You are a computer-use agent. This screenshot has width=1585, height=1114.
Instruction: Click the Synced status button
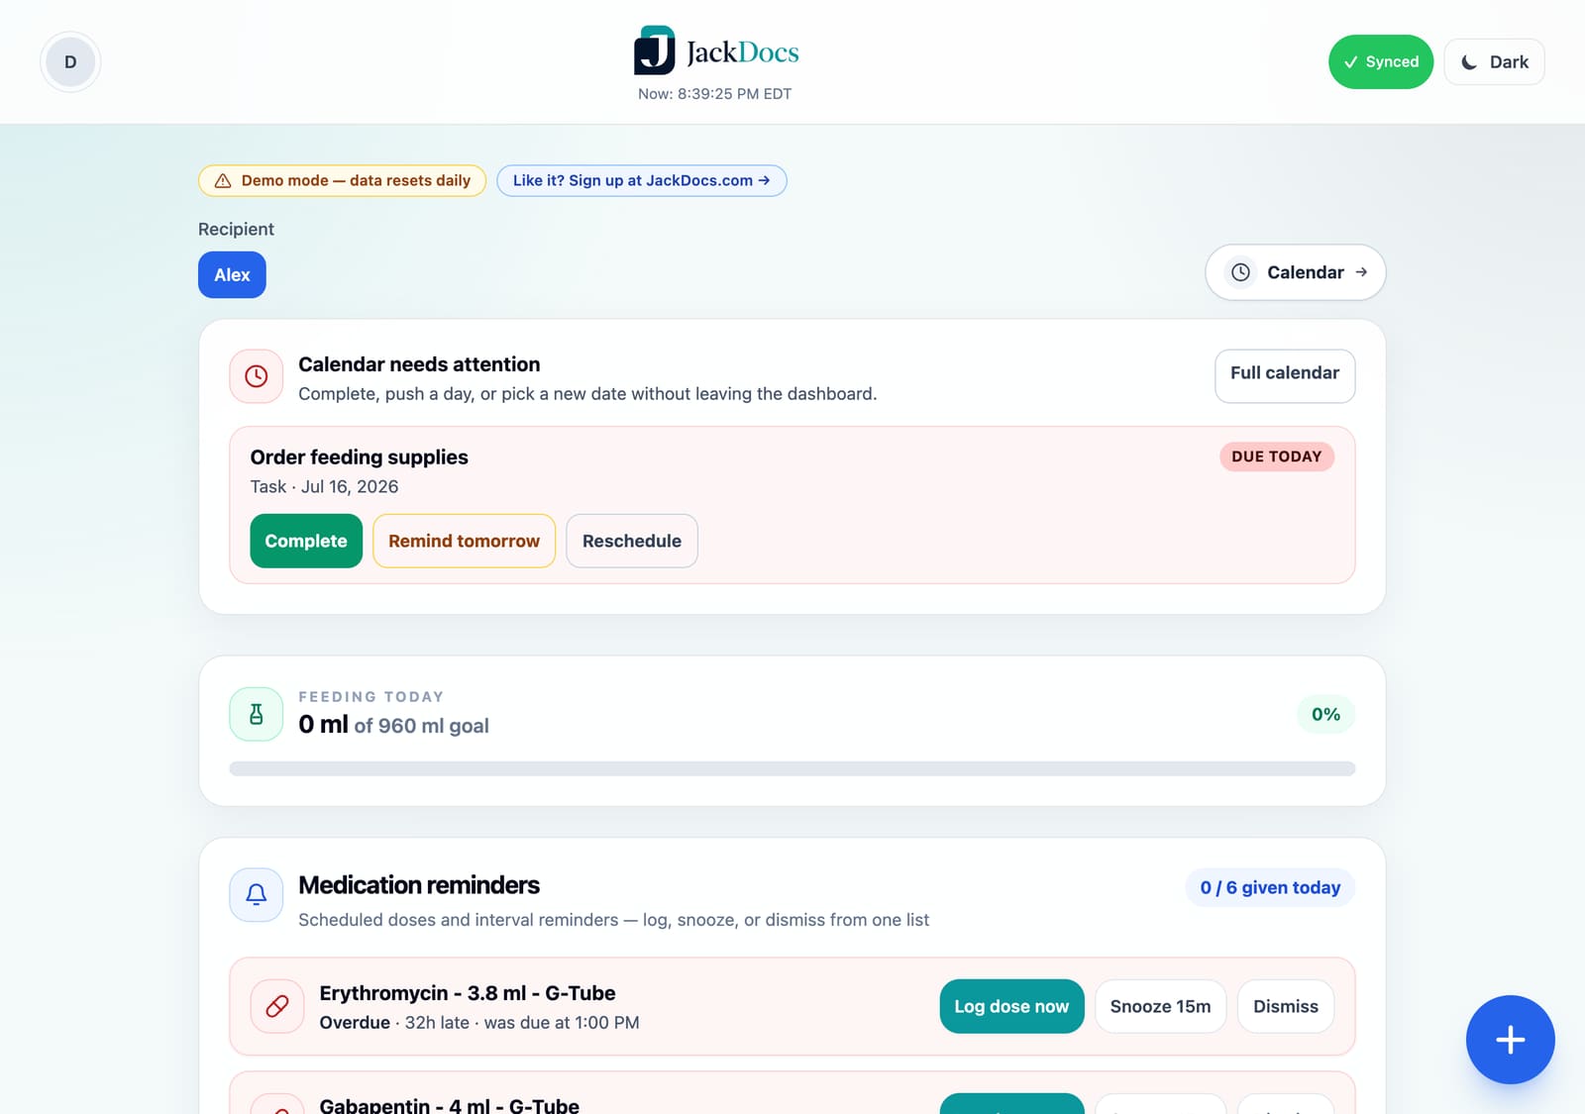(1380, 61)
